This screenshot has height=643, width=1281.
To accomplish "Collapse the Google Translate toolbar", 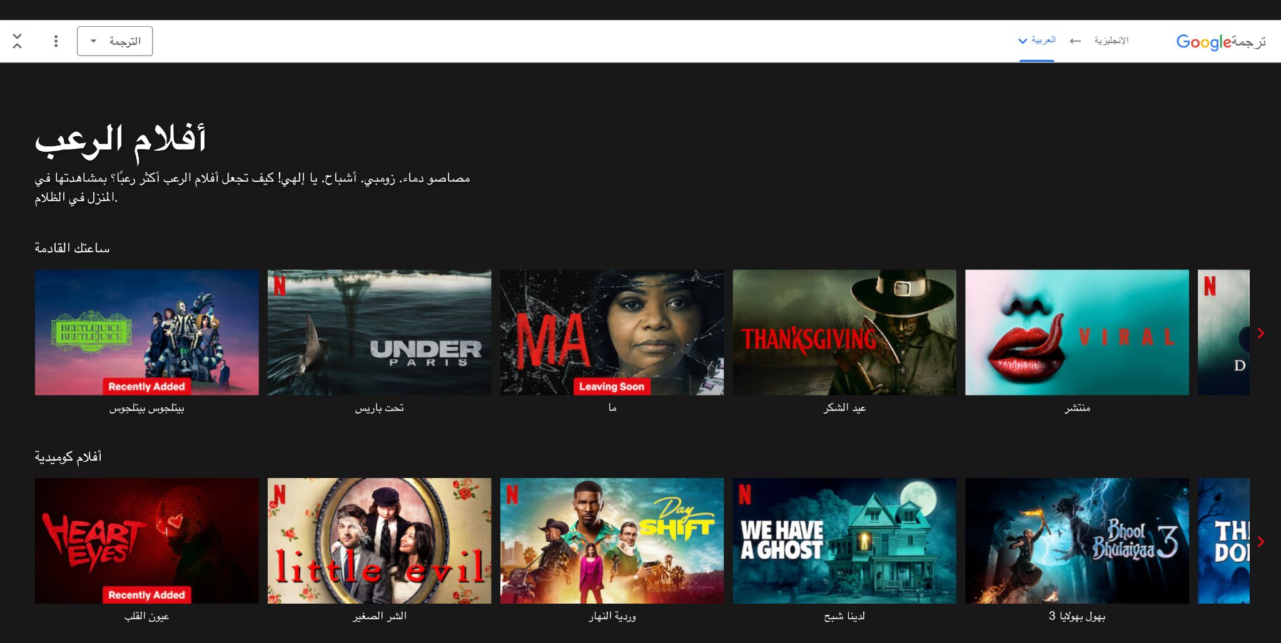I will coord(17,41).
